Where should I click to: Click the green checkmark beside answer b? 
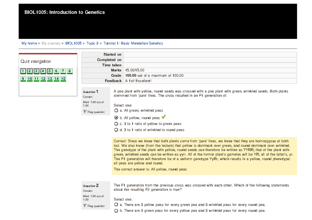[x=163, y=117]
